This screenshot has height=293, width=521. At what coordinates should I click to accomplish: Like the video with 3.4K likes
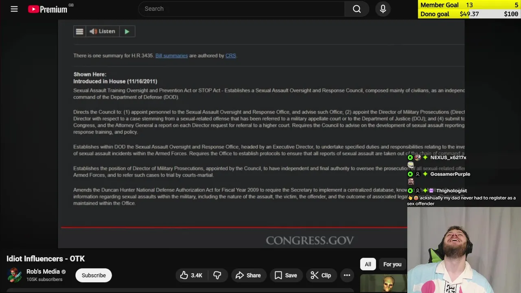pyautogui.click(x=191, y=276)
